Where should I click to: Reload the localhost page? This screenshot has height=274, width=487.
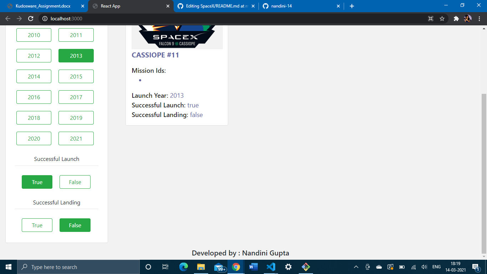[x=31, y=19]
